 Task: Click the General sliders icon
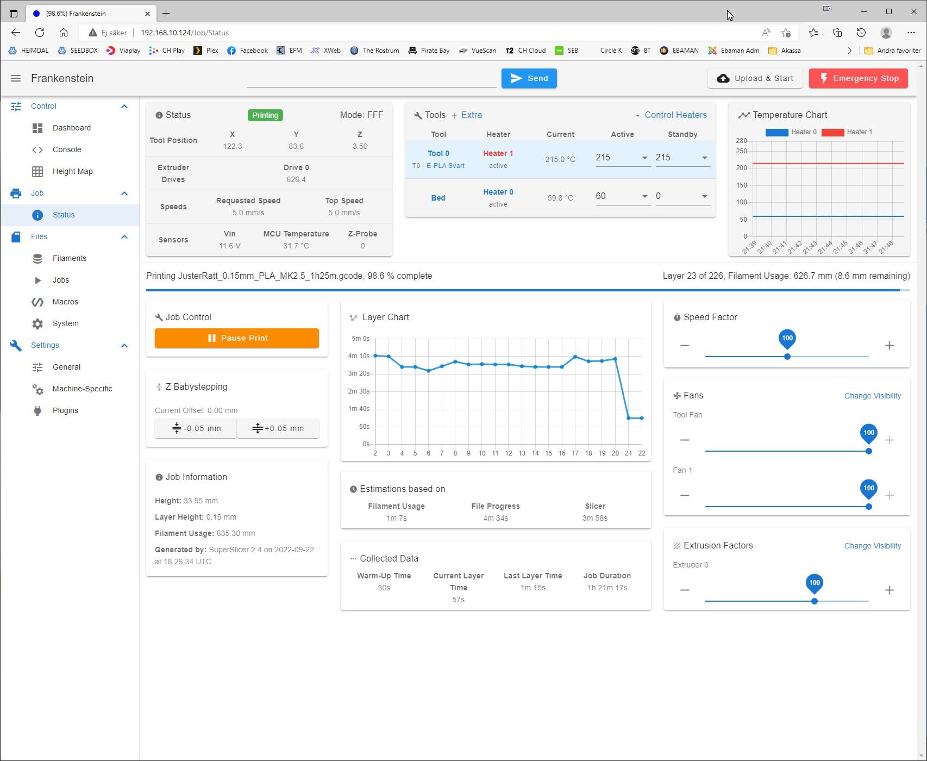(37, 367)
